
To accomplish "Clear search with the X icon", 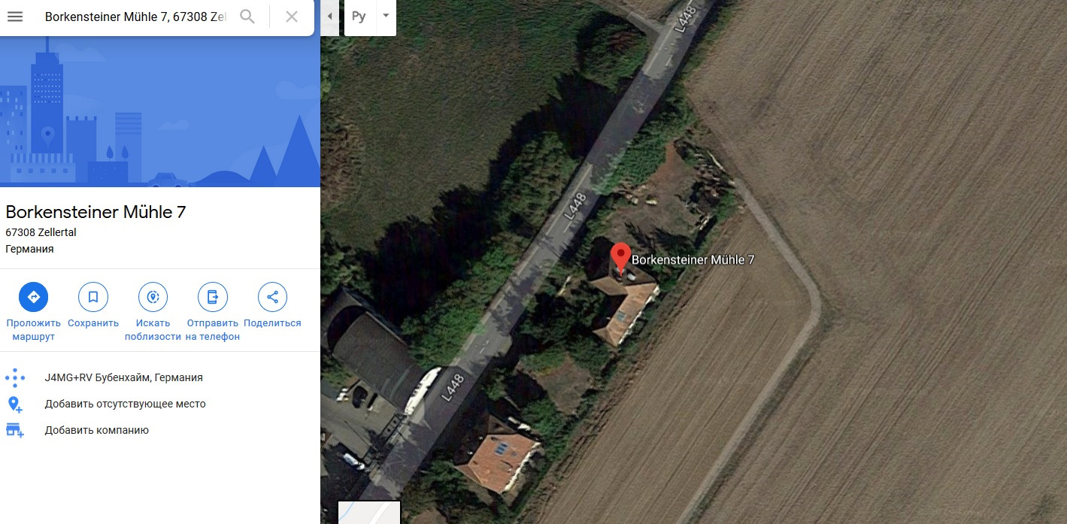I will [292, 17].
